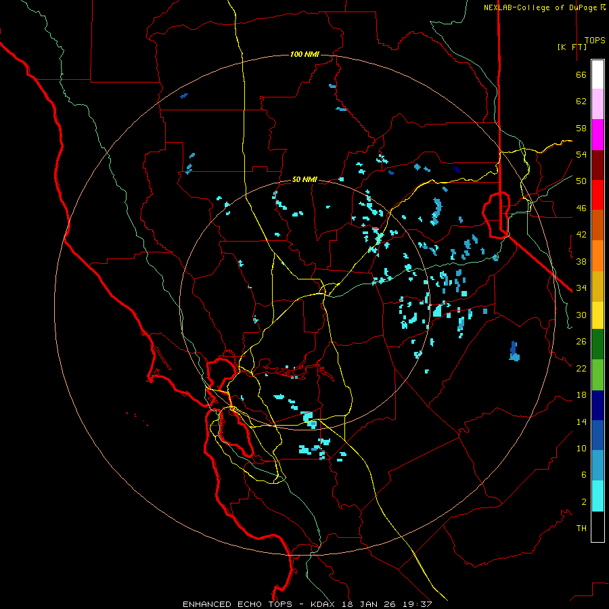Screen dimensions: 609x609
Task: Click the "18" legend value
Action: pyautogui.click(x=581, y=395)
